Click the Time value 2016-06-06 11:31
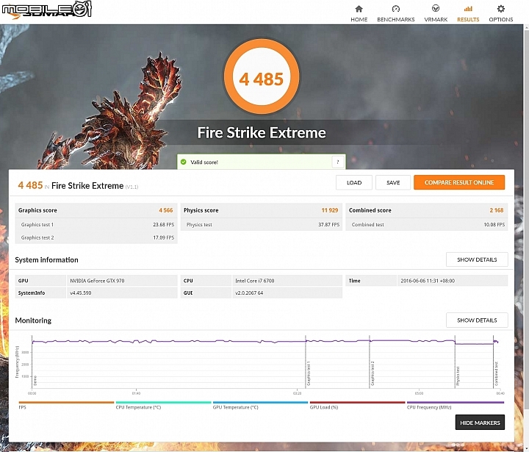This screenshot has height=452, width=529. coord(428,281)
